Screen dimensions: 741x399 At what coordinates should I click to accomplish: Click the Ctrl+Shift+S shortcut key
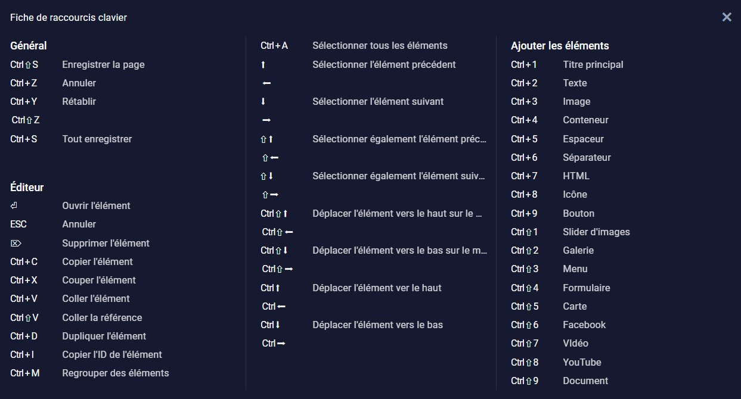coord(24,64)
